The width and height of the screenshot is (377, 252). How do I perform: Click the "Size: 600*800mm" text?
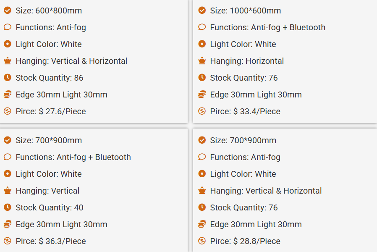49,10
